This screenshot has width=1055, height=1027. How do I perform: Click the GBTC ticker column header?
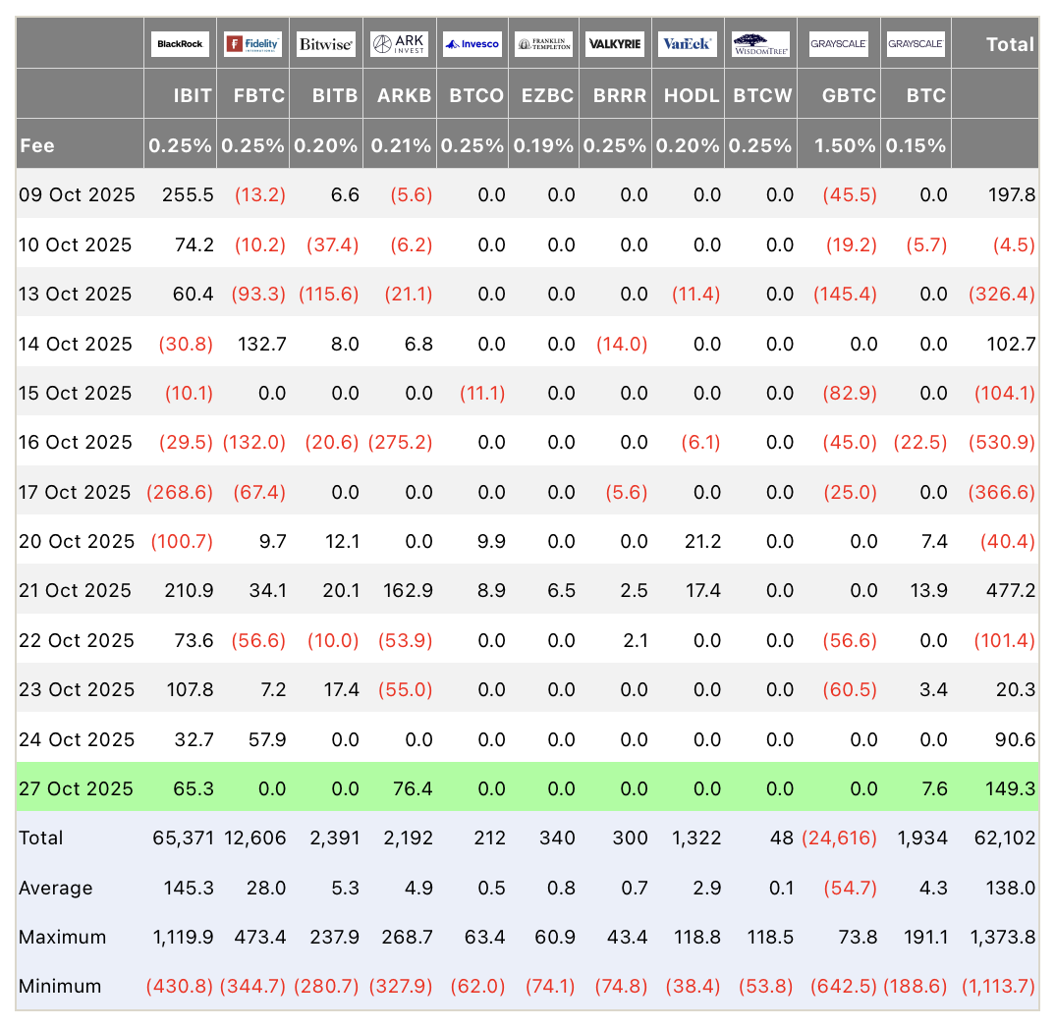pos(850,95)
